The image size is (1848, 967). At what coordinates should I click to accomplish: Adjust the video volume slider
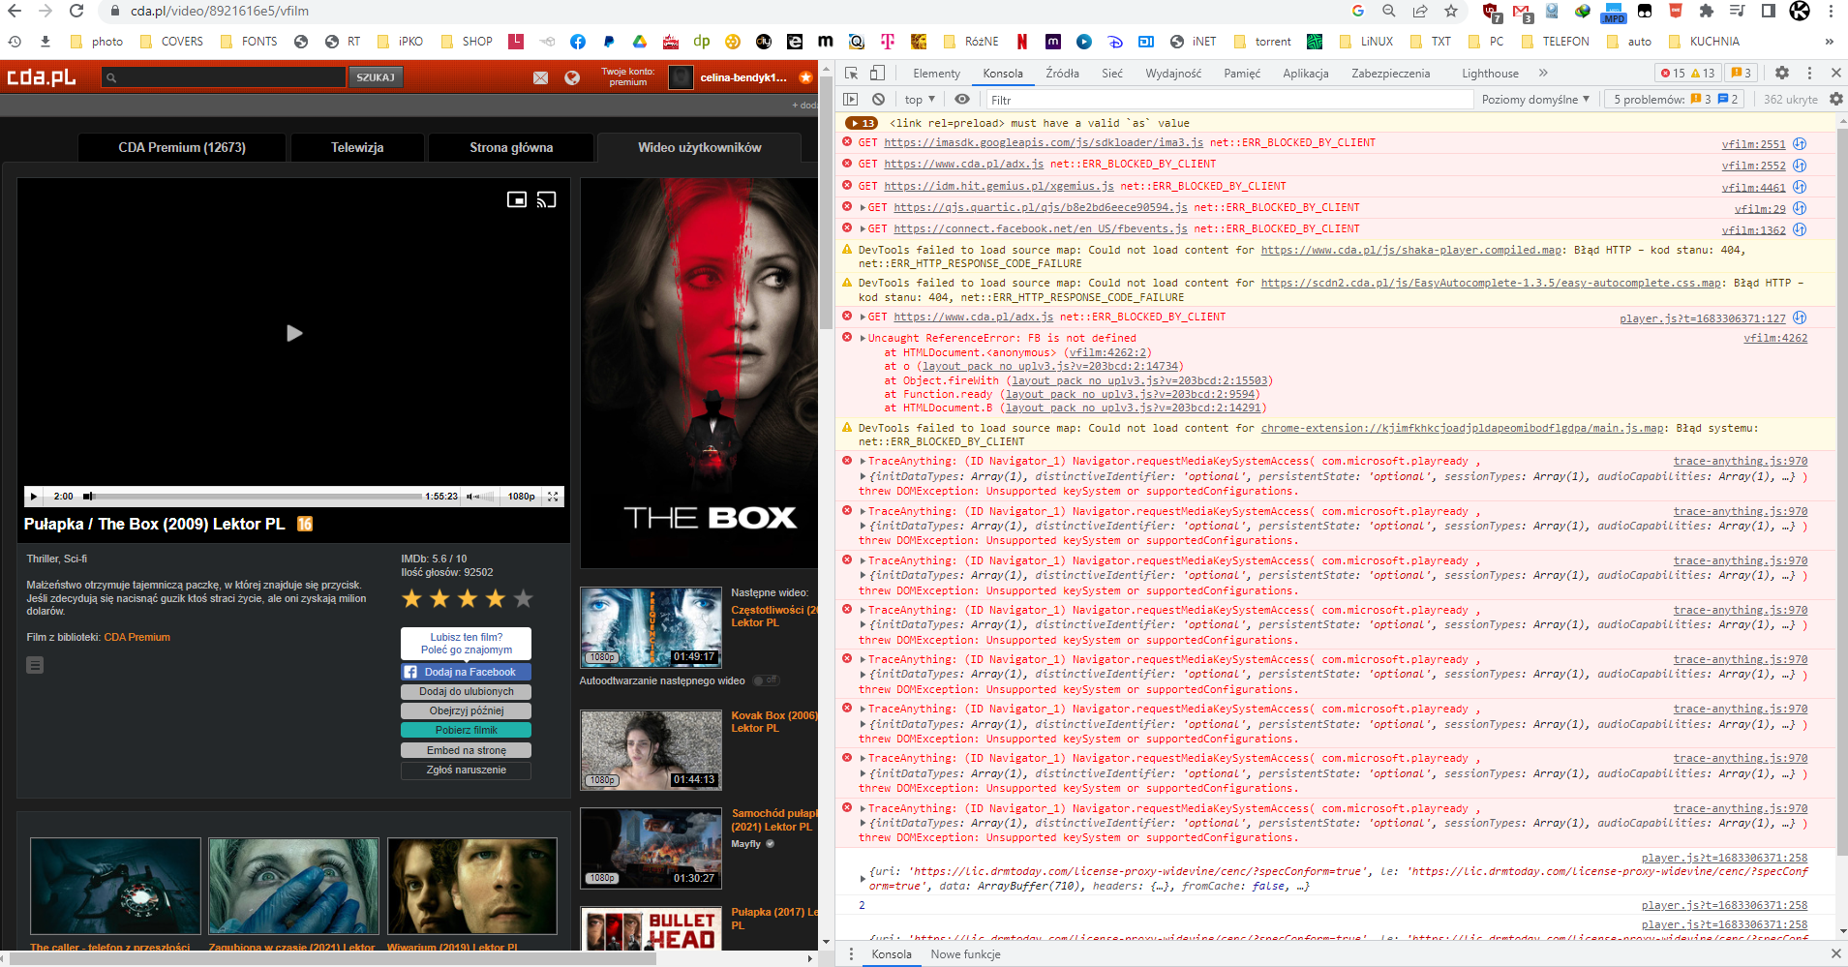(x=487, y=497)
